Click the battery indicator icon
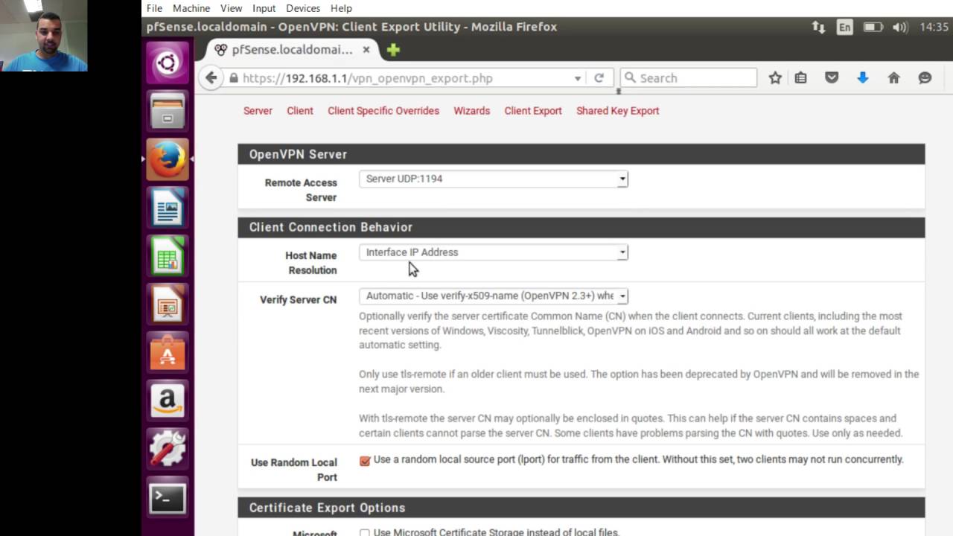 tap(873, 27)
